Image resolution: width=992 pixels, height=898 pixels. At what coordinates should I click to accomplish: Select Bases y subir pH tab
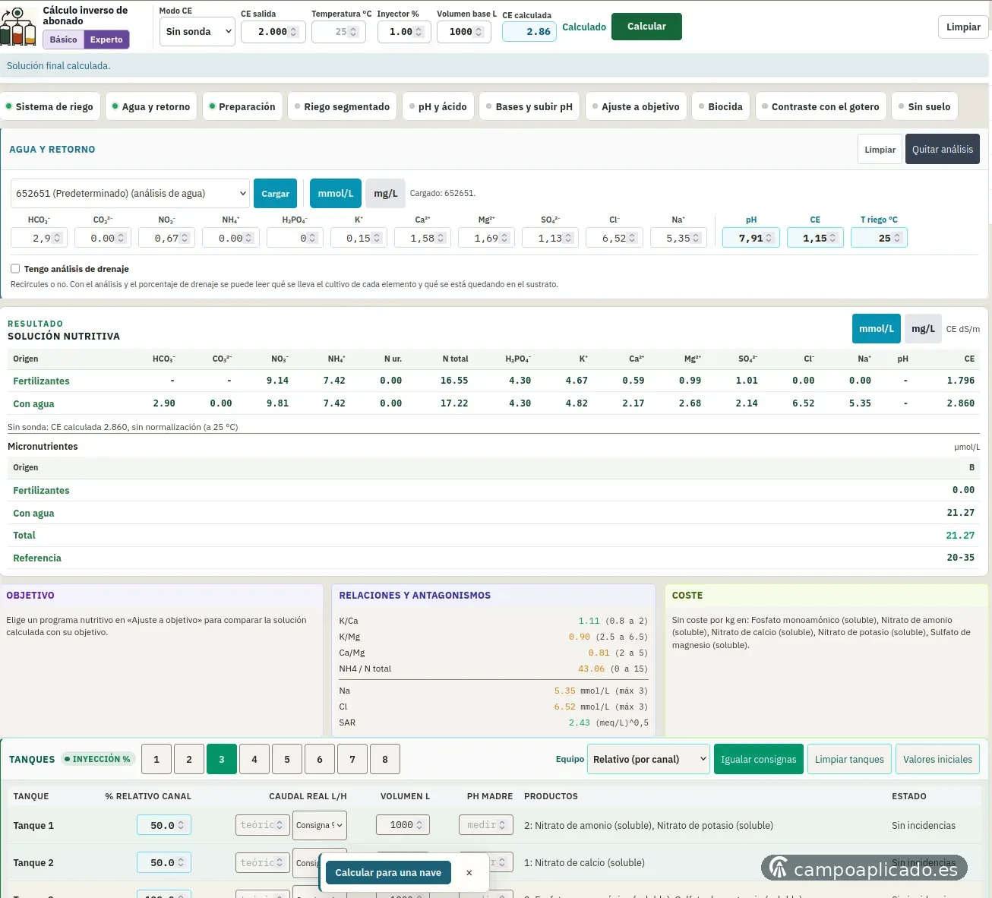(x=530, y=106)
